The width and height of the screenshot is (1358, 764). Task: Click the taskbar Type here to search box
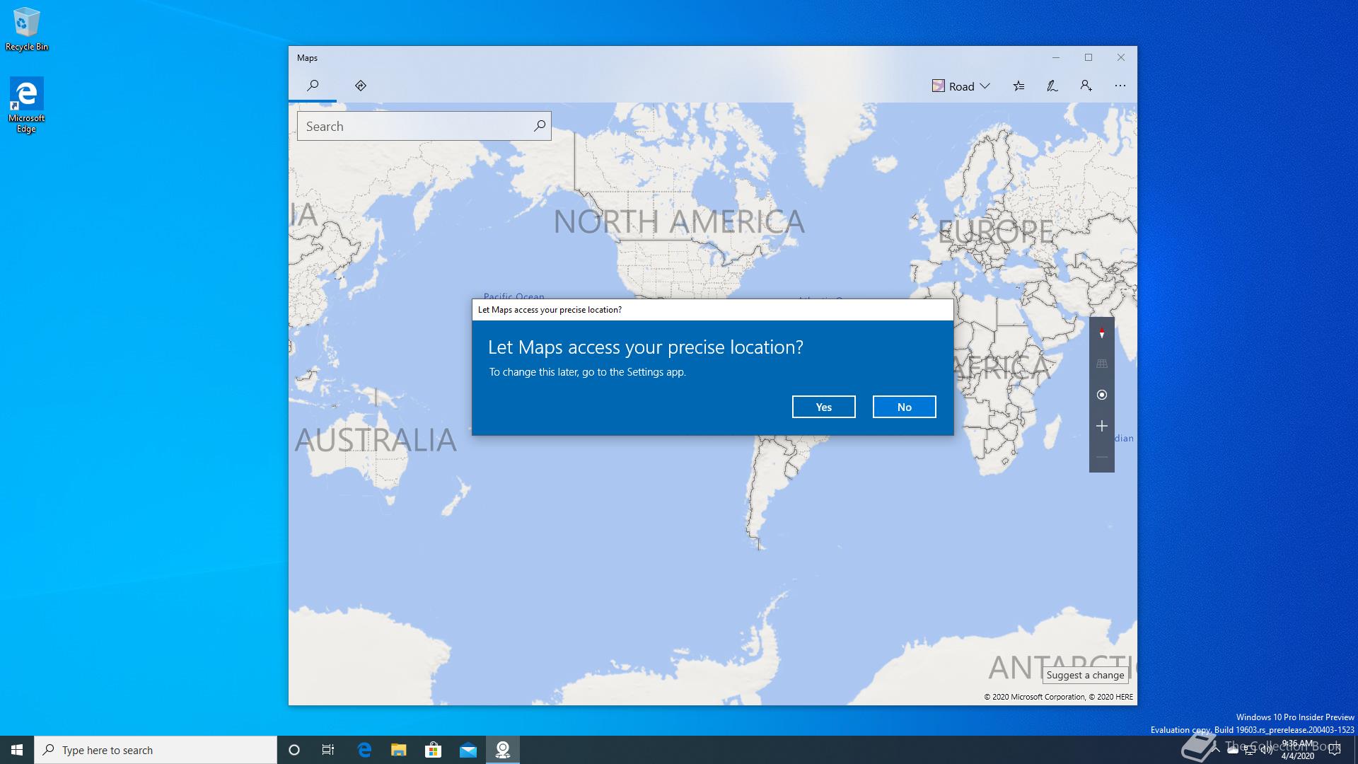click(156, 750)
